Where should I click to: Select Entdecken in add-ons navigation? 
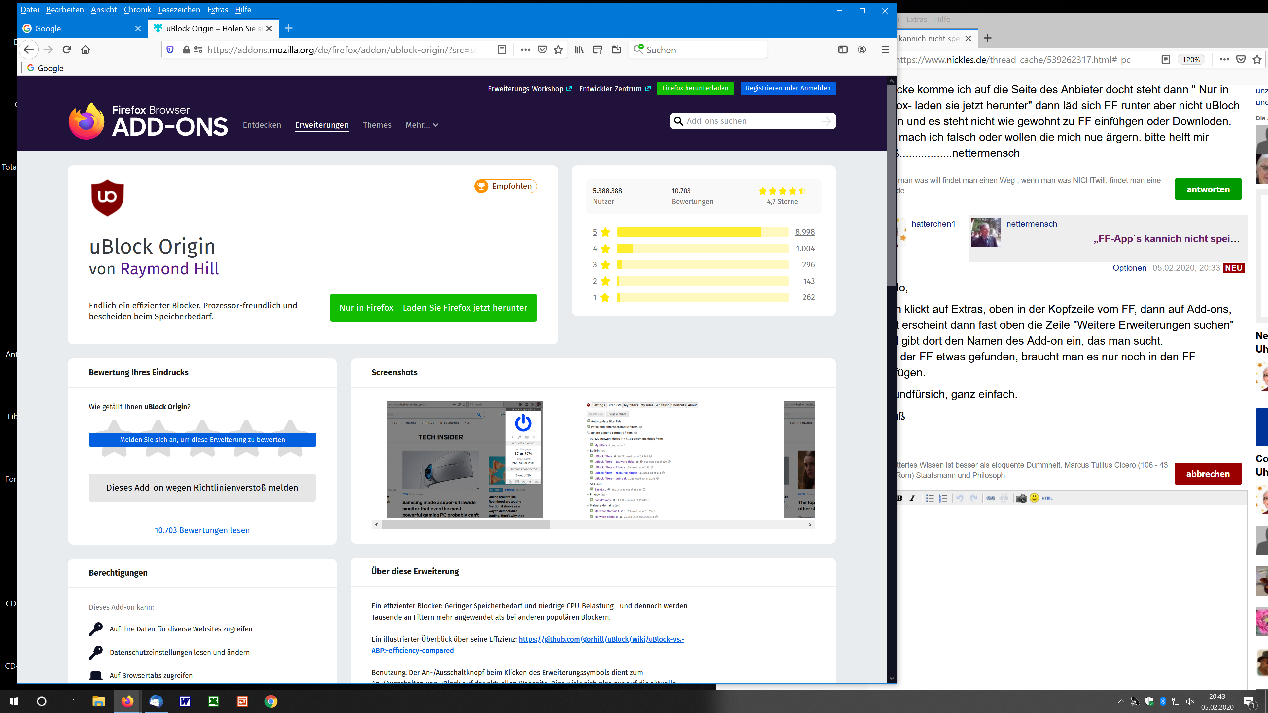coord(262,125)
